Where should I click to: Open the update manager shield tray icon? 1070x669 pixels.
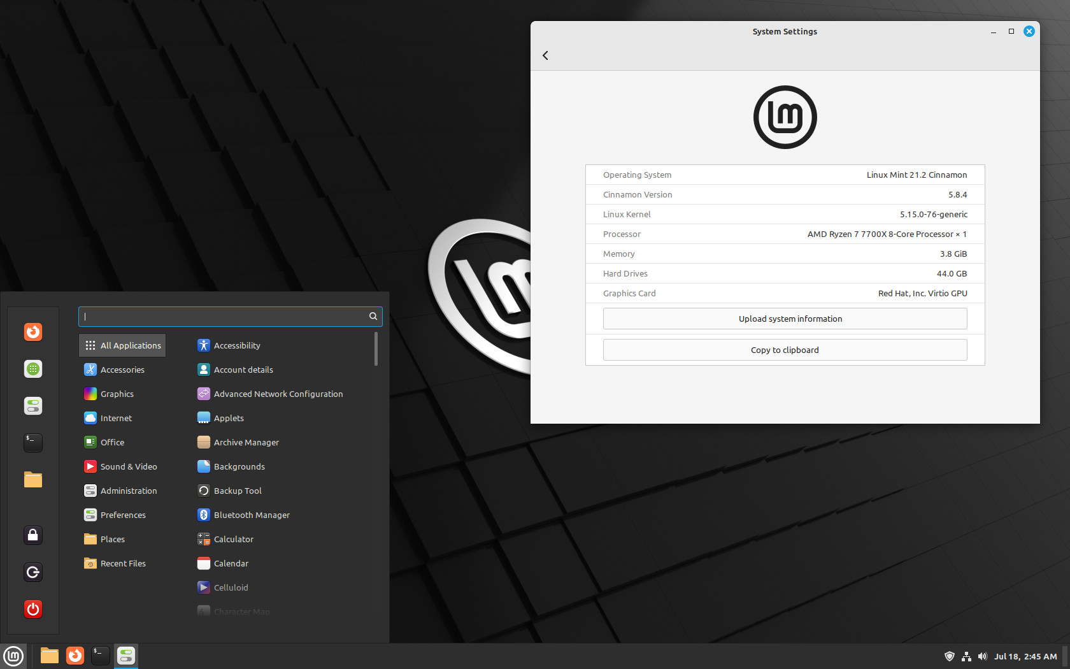click(950, 656)
